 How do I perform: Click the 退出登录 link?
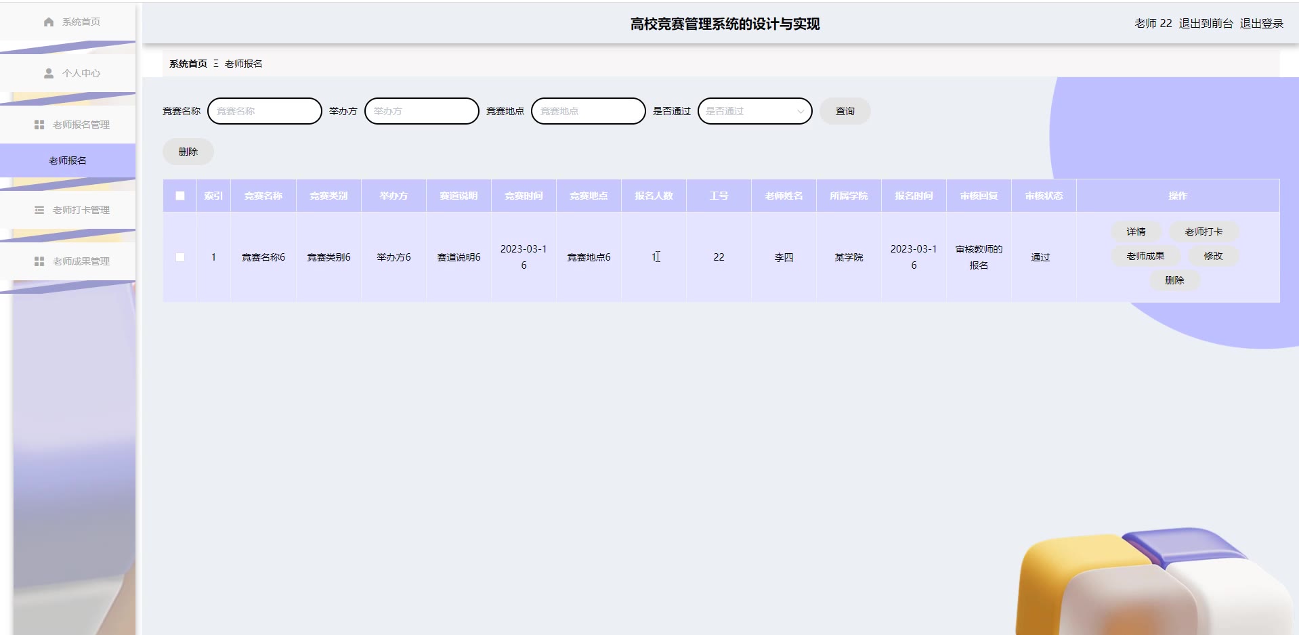pos(1262,23)
